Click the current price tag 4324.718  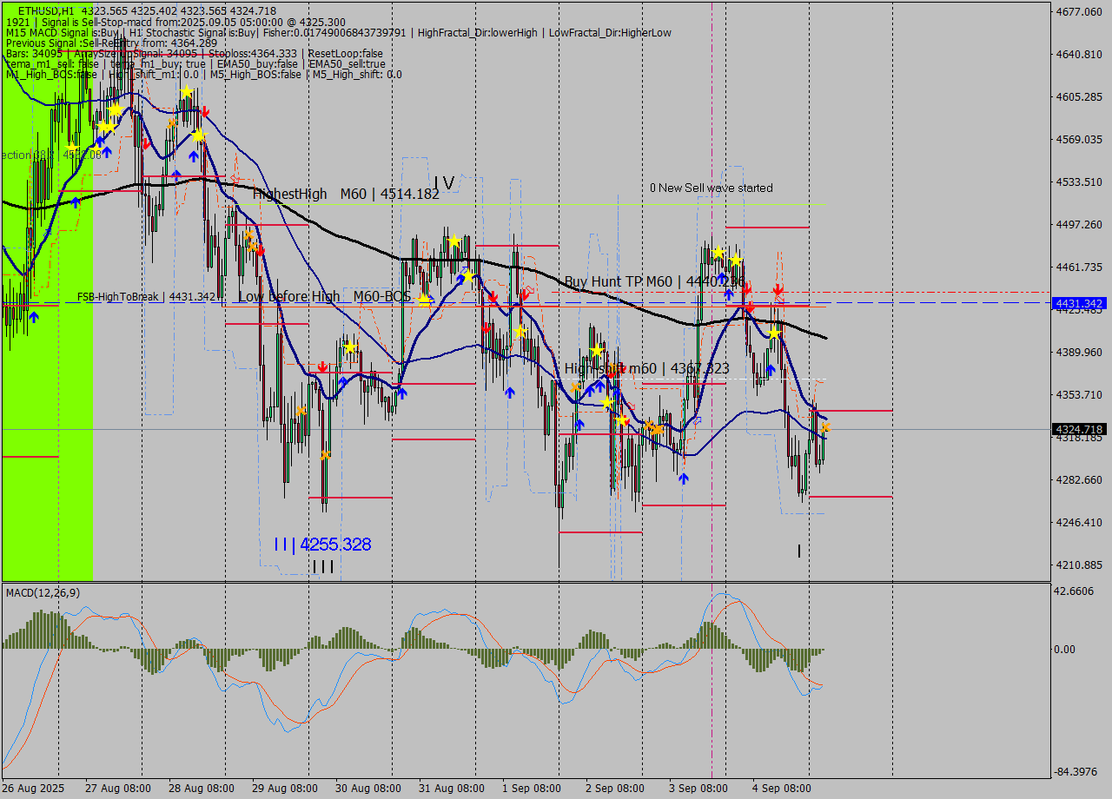1078,429
